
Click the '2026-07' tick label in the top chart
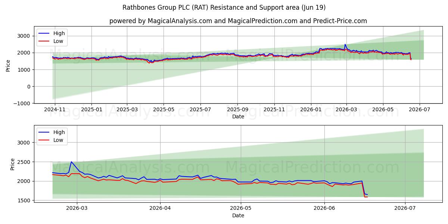point(419,110)
